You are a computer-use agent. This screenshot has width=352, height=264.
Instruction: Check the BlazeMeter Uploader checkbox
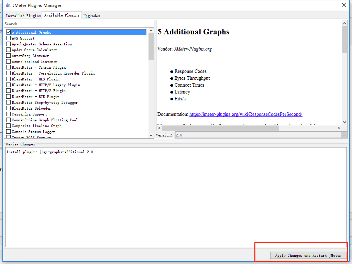9,108
